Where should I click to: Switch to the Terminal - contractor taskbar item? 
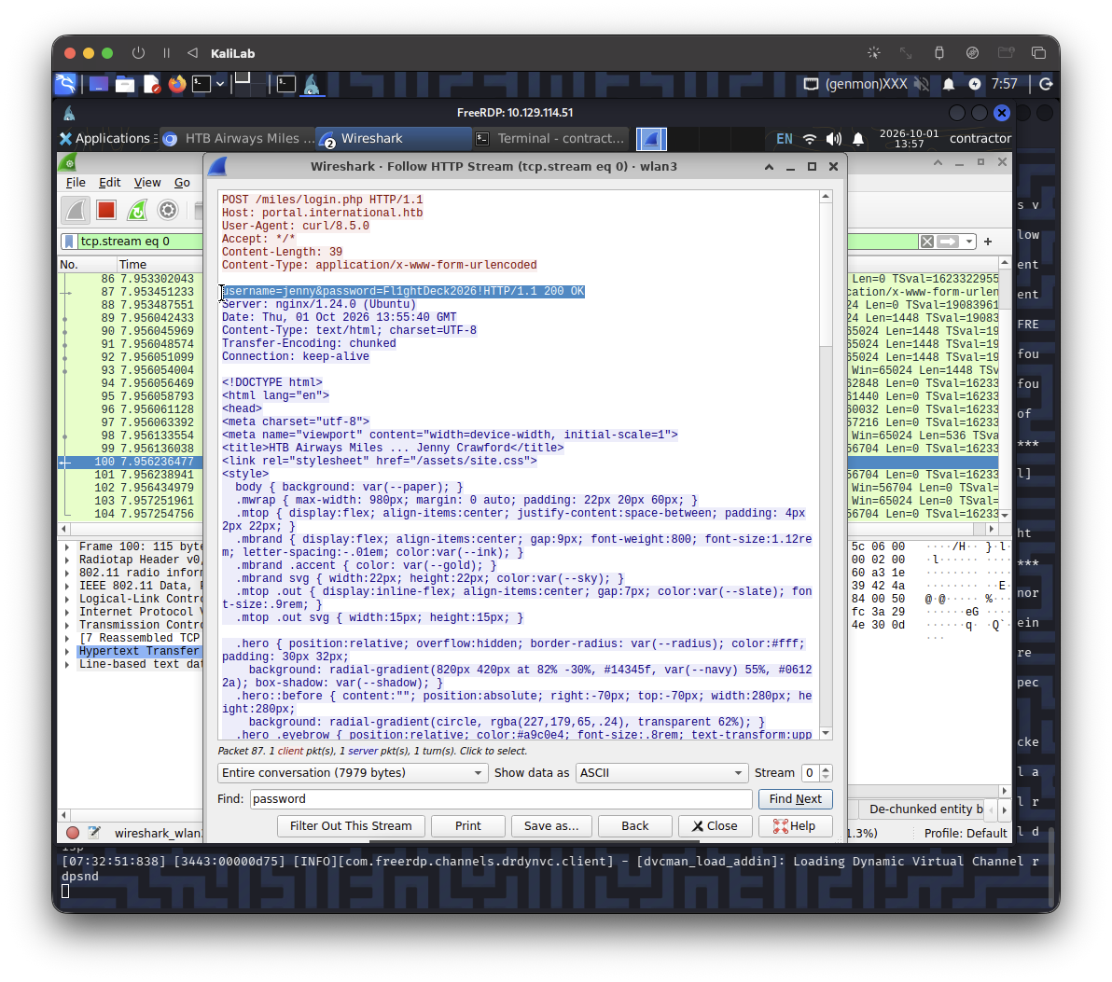point(550,139)
